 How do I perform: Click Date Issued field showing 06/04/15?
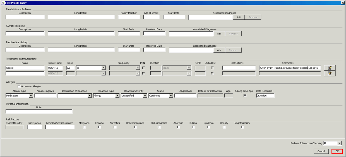point(56,68)
